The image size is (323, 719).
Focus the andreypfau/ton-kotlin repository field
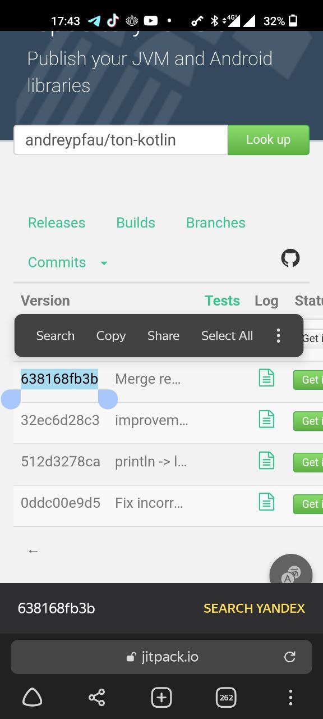(121, 140)
